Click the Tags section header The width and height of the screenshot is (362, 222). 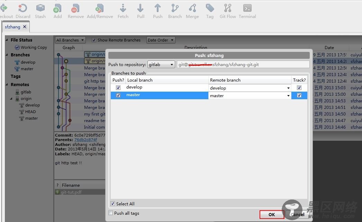[16, 76]
